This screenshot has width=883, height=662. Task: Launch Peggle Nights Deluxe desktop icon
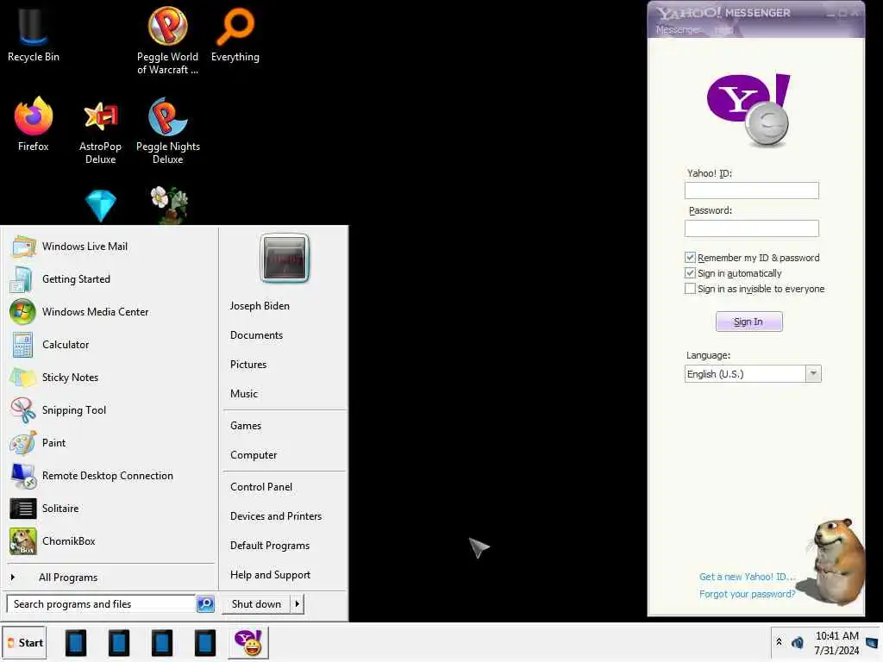click(x=168, y=131)
